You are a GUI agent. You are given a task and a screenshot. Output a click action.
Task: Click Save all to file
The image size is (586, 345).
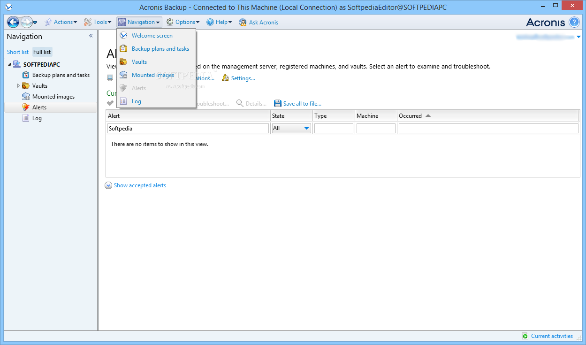(302, 104)
